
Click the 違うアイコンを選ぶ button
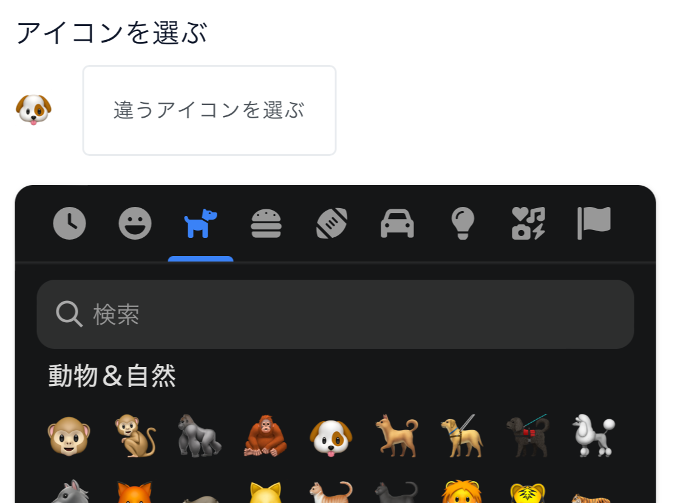[x=209, y=110]
